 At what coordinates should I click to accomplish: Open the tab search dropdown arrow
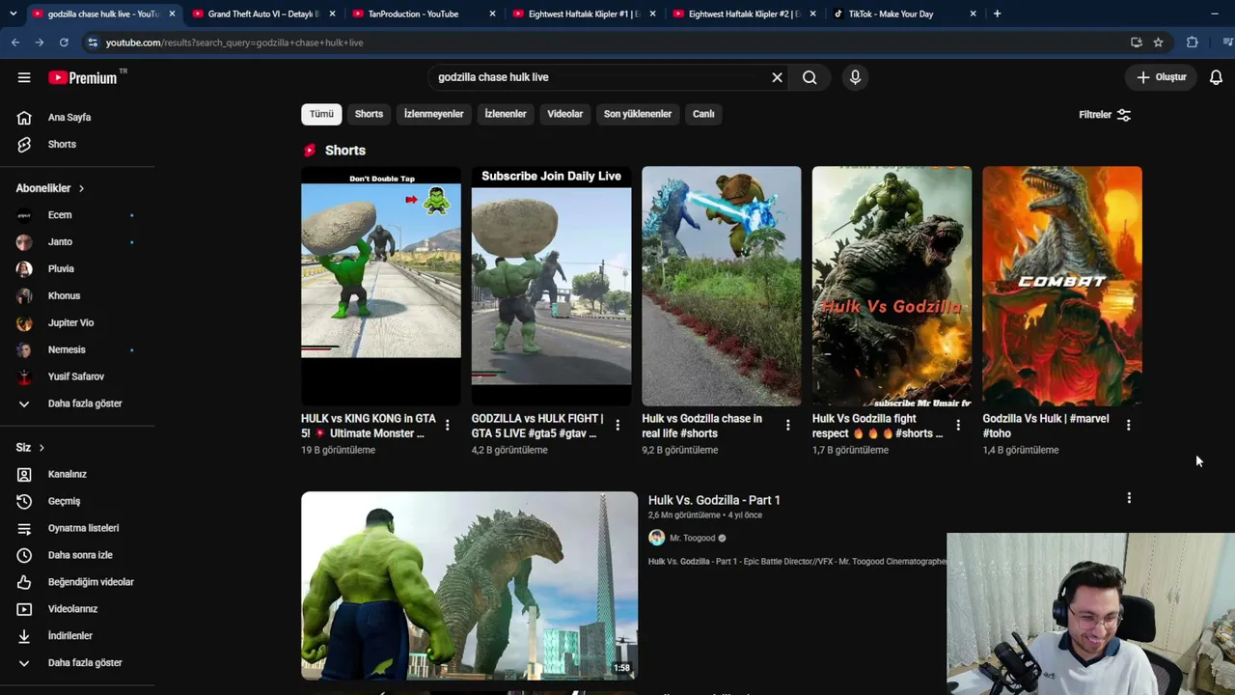[13, 14]
